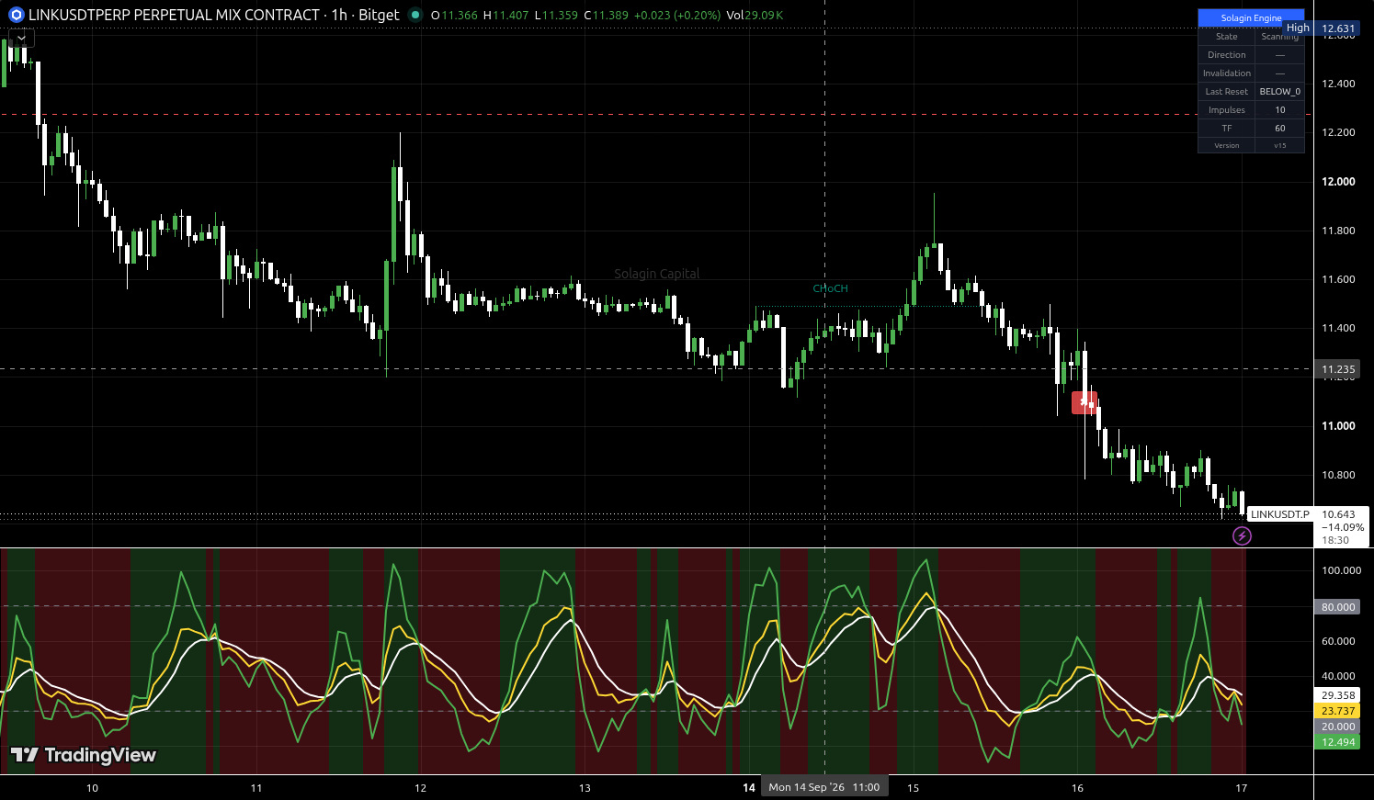Click the Invalidation row label
Screen dimensions: 1374x800
(1227, 73)
